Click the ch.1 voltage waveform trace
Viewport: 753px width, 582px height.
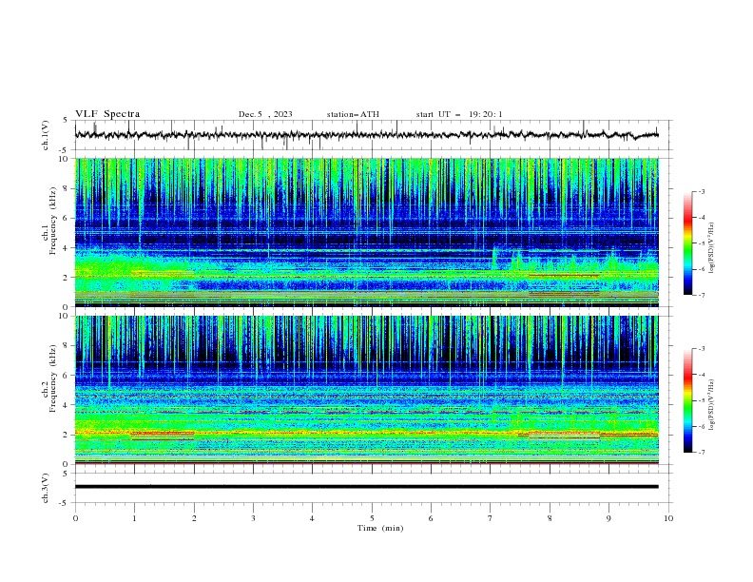tap(366, 135)
